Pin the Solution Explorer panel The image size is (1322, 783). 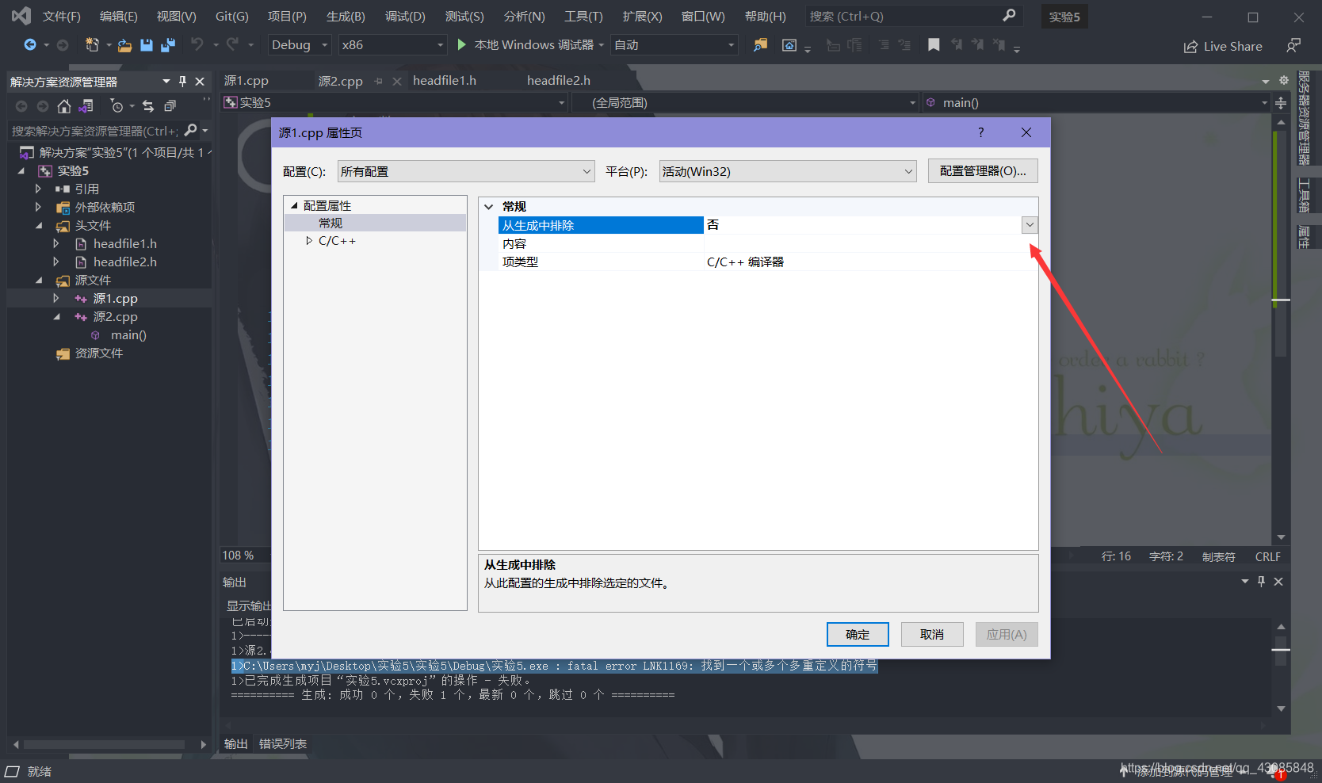click(183, 81)
